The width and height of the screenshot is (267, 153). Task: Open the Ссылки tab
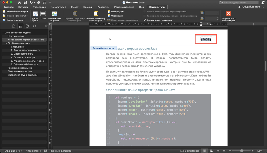pyautogui.click(x=88, y=7)
